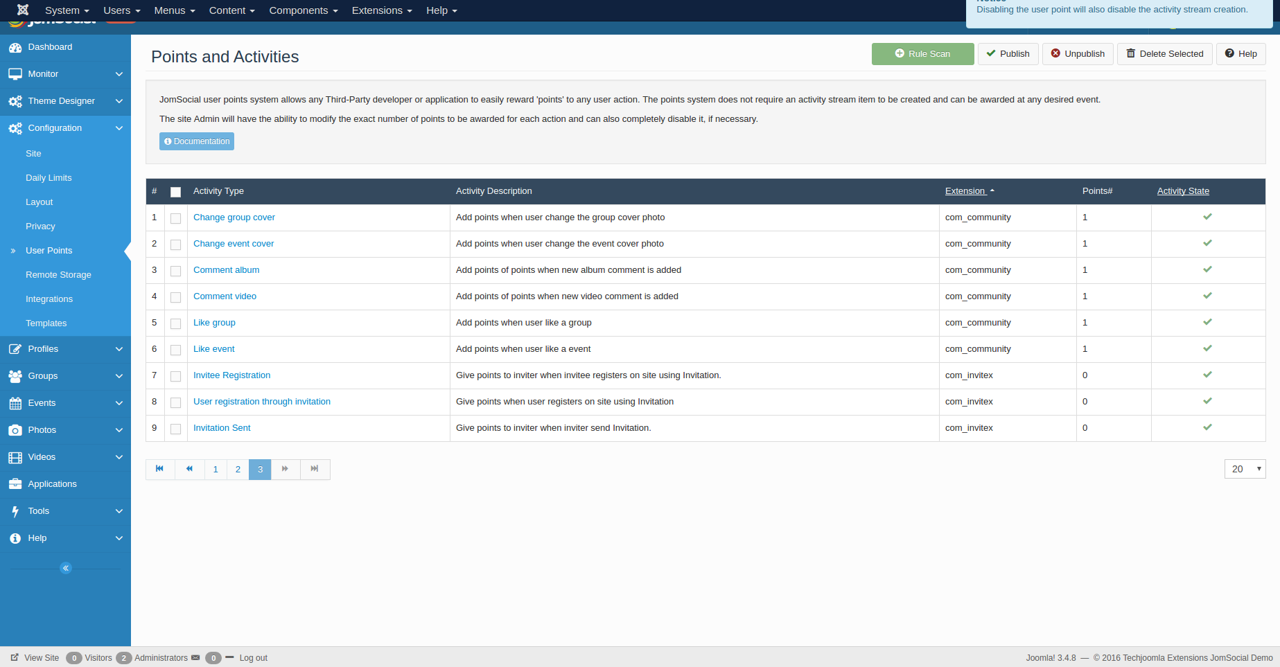This screenshot has width=1280, height=667.
Task: Tick checkbox for Comment video row
Action: click(176, 297)
